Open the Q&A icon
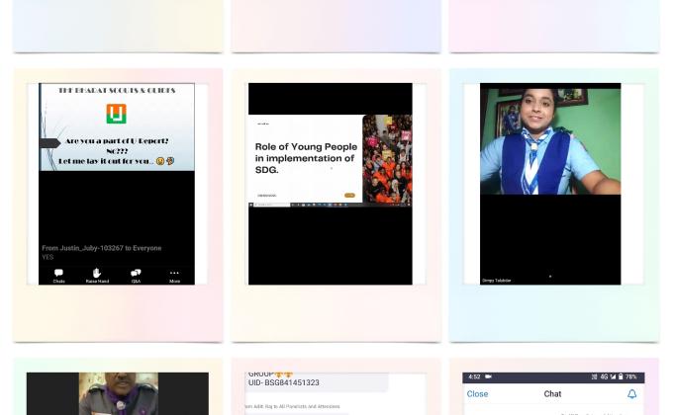The width and height of the screenshot is (673, 415). (136, 274)
